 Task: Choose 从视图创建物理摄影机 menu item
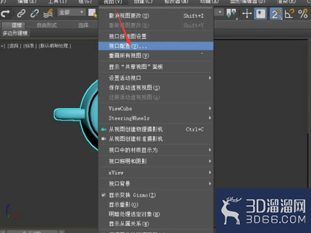[x=156, y=129]
